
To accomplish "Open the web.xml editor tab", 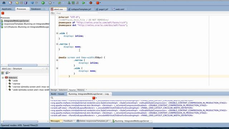I will pos(120,9).
